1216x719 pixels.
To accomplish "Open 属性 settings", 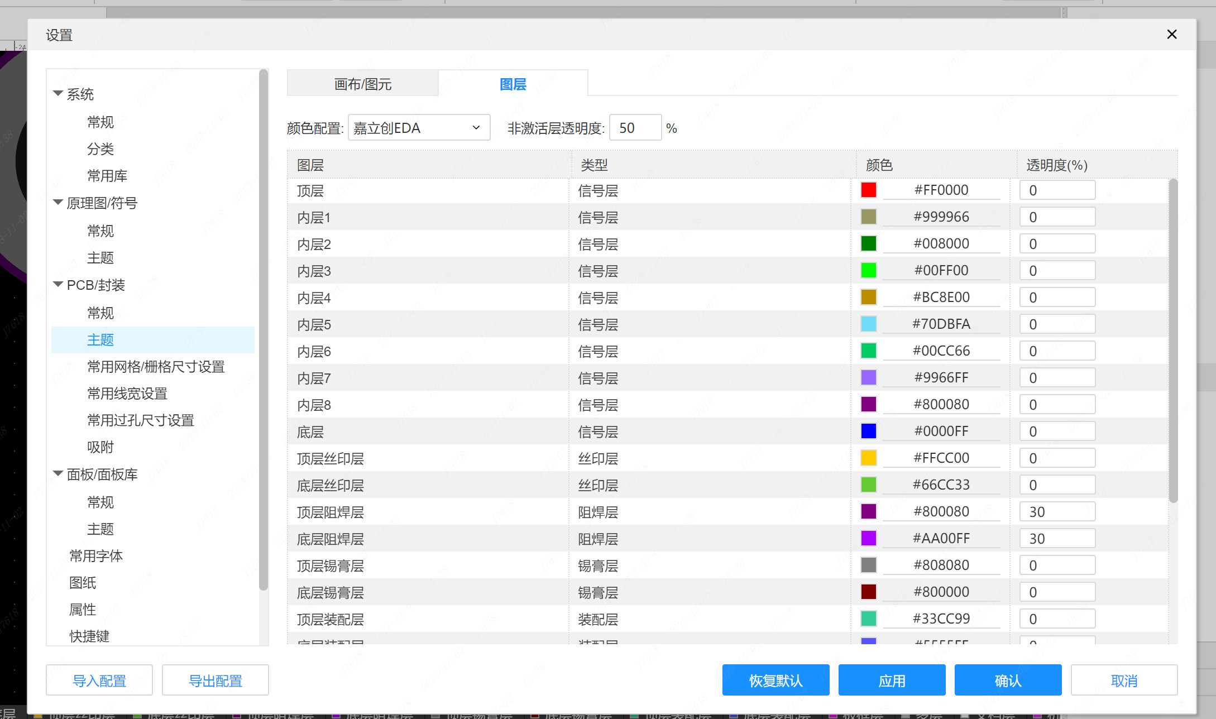I will click(x=83, y=609).
